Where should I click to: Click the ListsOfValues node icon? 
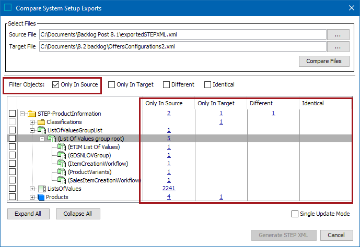pos(41,189)
